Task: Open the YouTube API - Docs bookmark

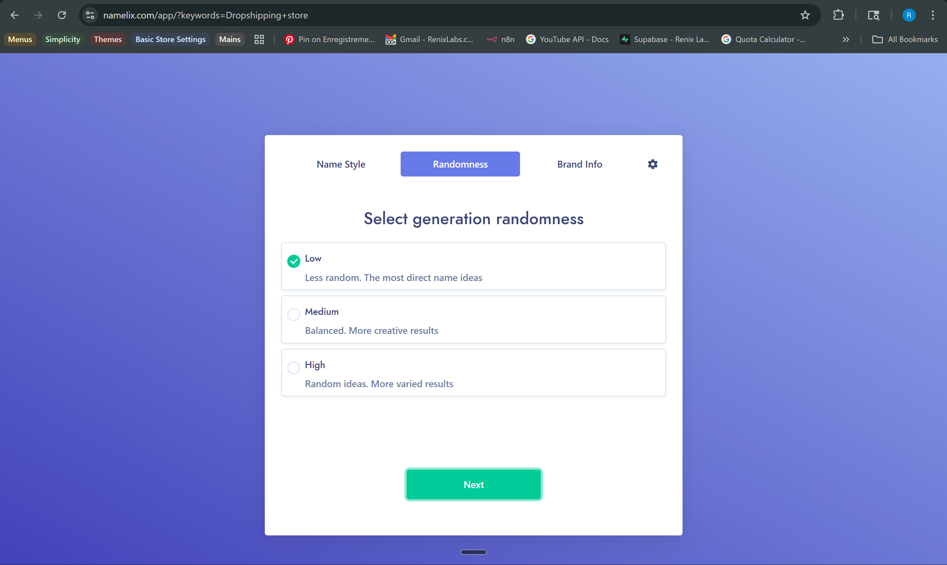Action: coord(567,39)
